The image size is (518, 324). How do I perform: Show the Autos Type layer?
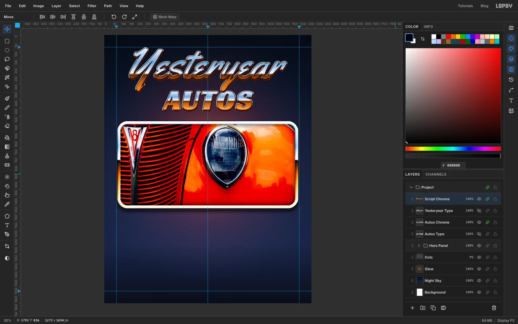click(479, 234)
